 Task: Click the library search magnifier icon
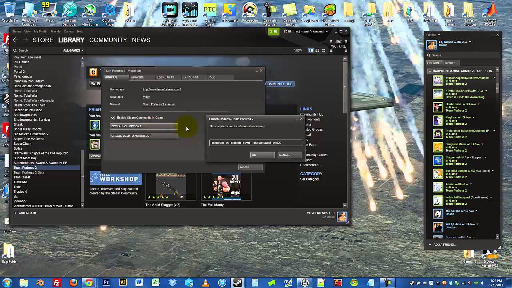[x=15, y=50]
